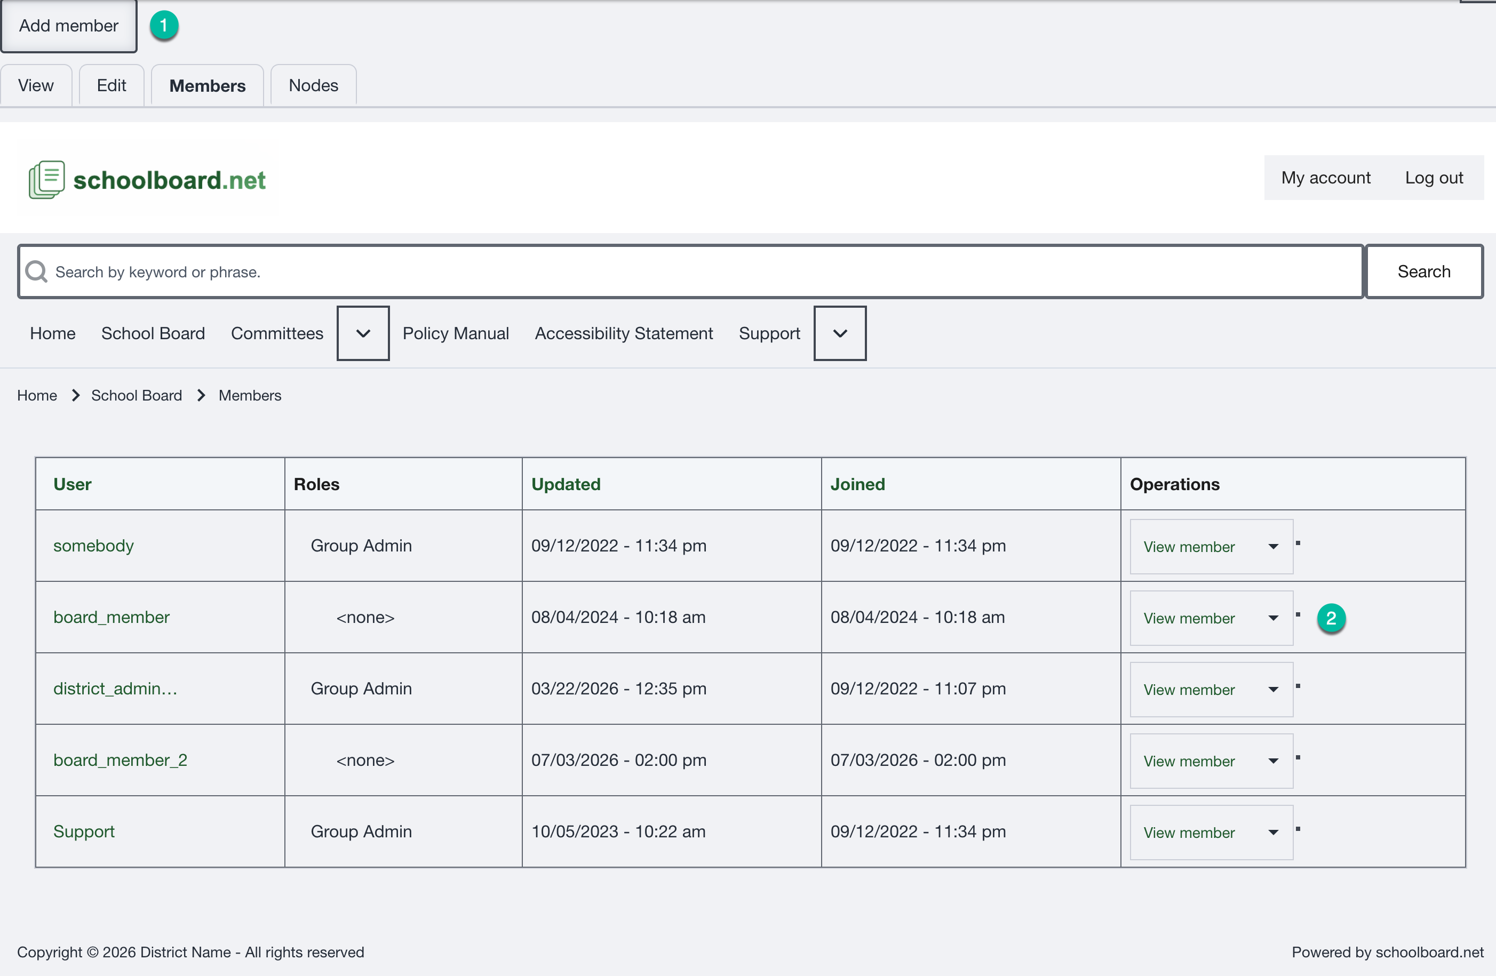Switch to the Edit tab
Viewport: 1496px width, 976px height.
(x=112, y=85)
